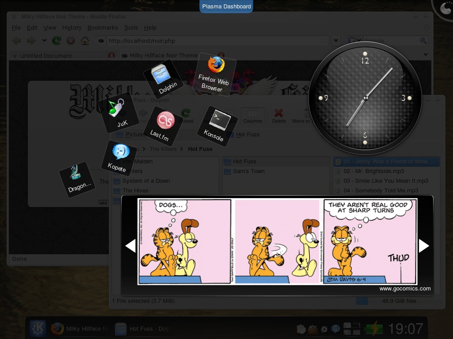Select Columns view in Dolphin

tap(253, 116)
